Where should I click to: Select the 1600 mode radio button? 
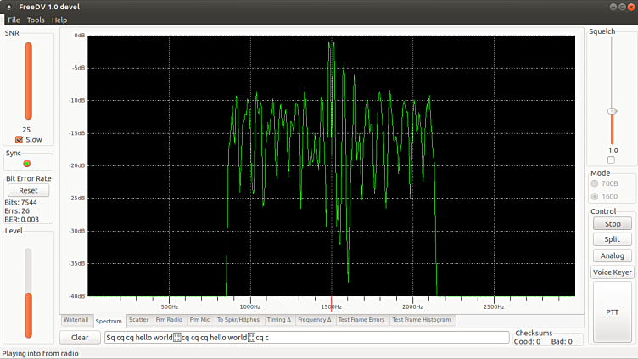[595, 196]
